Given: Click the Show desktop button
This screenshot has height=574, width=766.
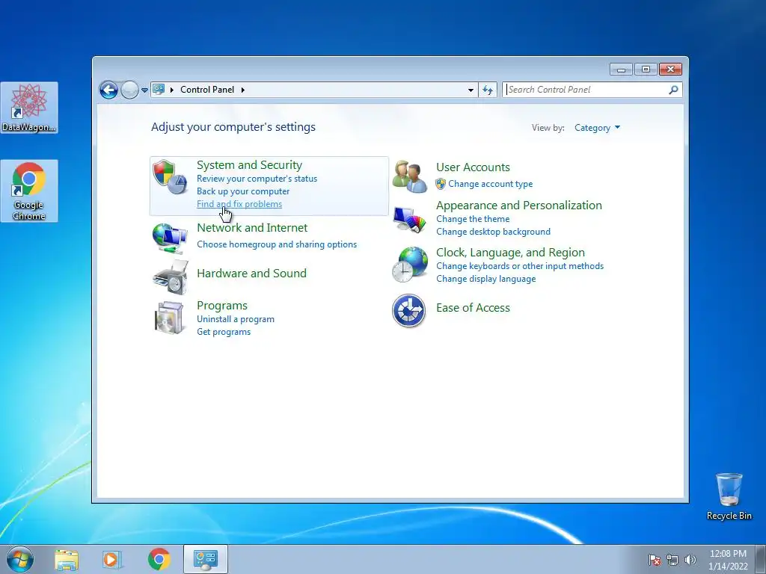Looking at the screenshot, I should 761,559.
